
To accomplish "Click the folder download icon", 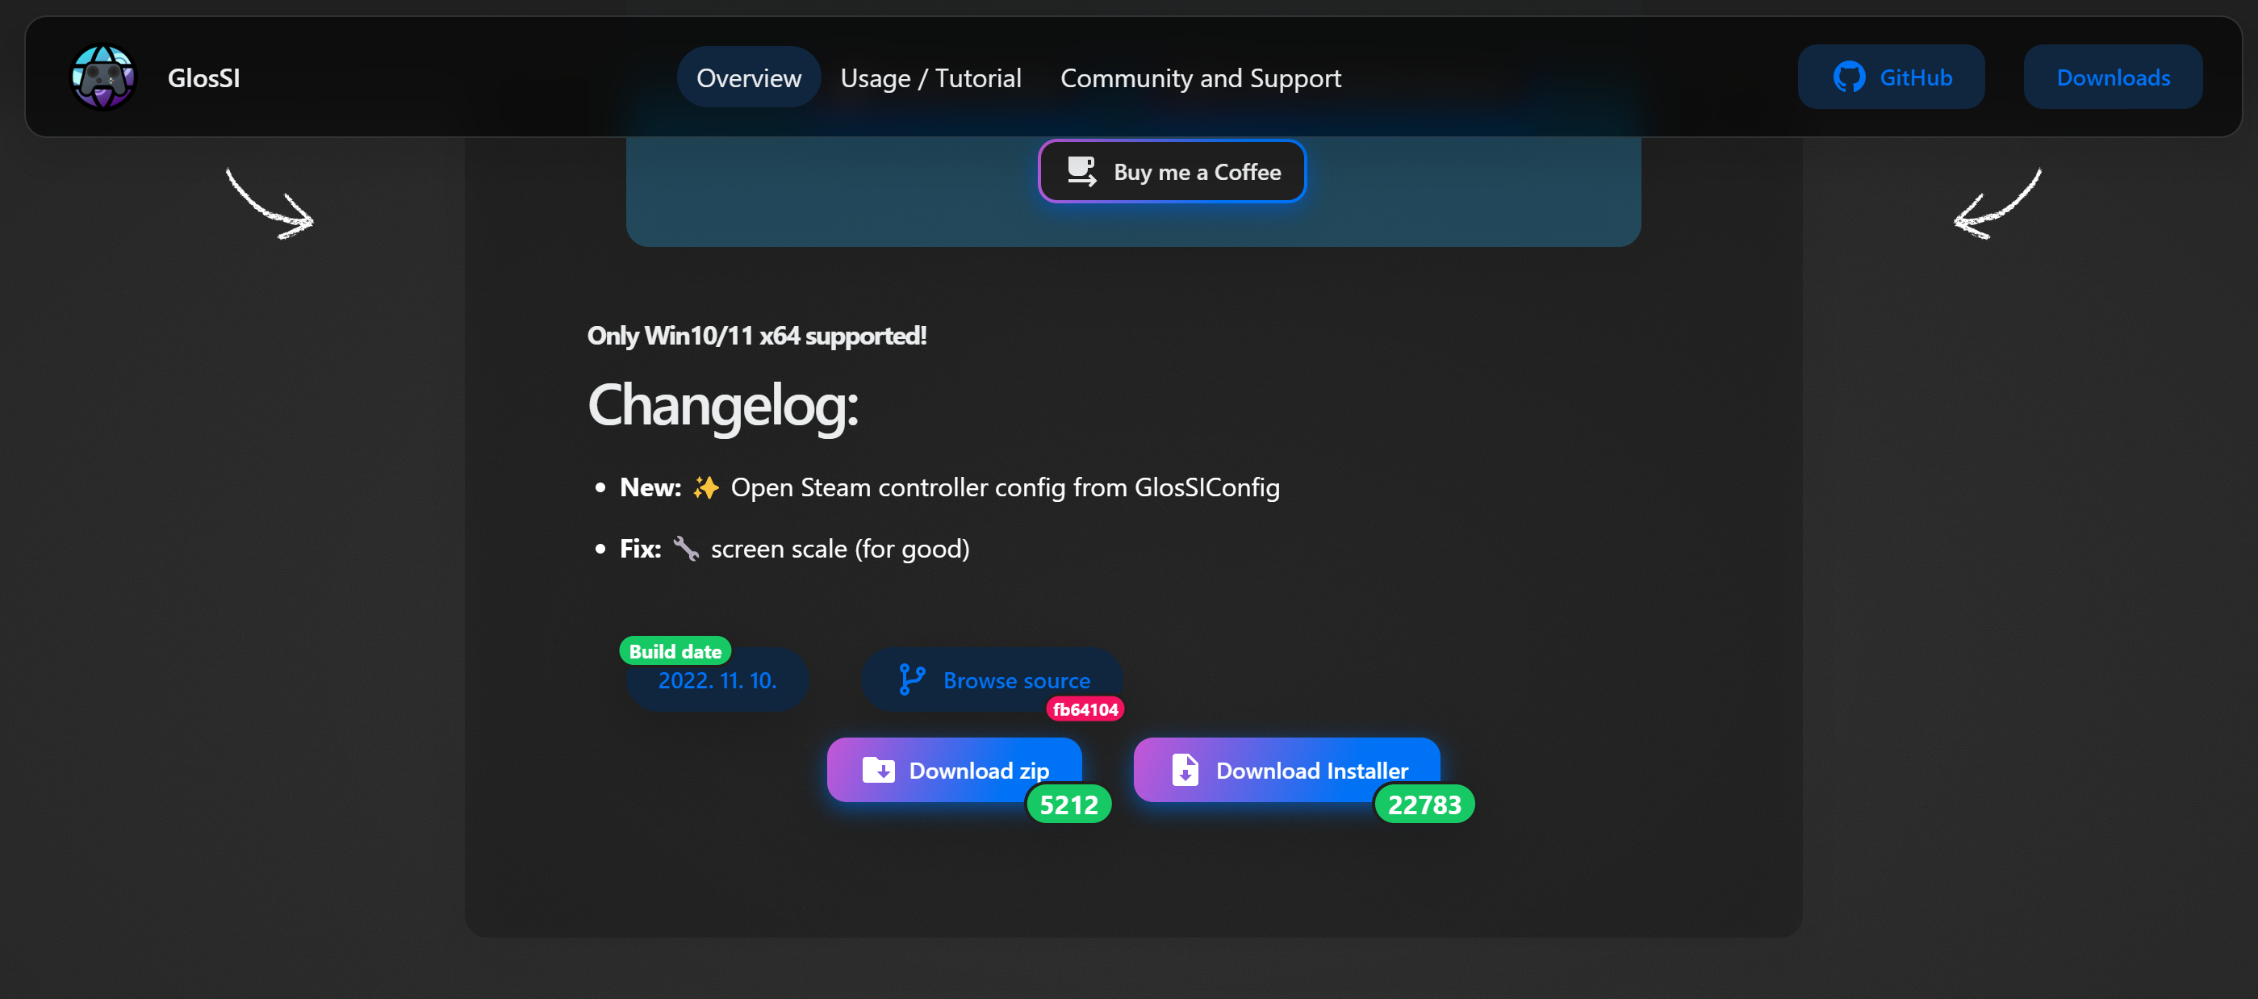I will click(878, 769).
